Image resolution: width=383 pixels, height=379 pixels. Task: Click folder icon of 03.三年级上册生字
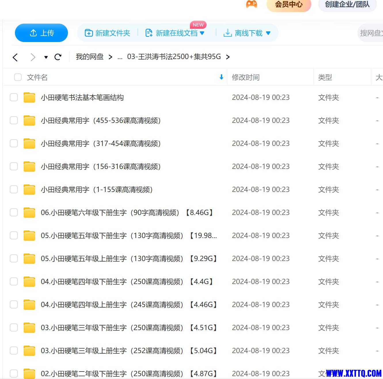29,351
